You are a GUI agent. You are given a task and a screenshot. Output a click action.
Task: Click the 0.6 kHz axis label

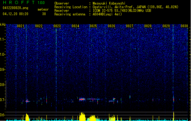pyautogui.click(x=2, y=115)
